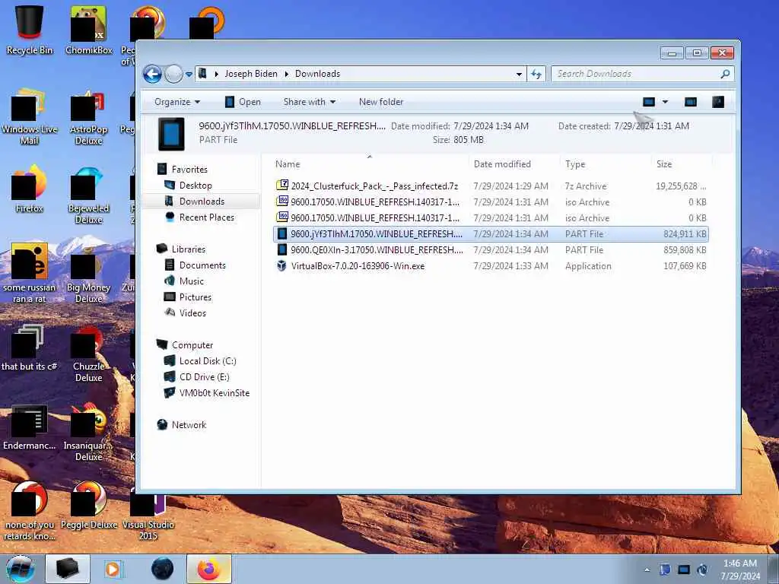The height and width of the screenshot is (584, 779).
Task: Click the volume icon in system tray
Action: (702, 570)
